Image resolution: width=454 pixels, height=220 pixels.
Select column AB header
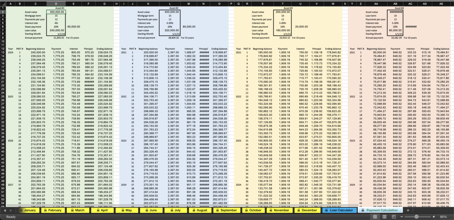pyautogui.click(x=395, y=4)
